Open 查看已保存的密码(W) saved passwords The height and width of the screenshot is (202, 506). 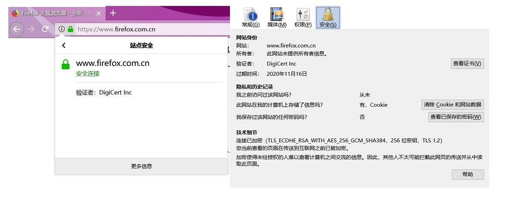pos(456,117)
